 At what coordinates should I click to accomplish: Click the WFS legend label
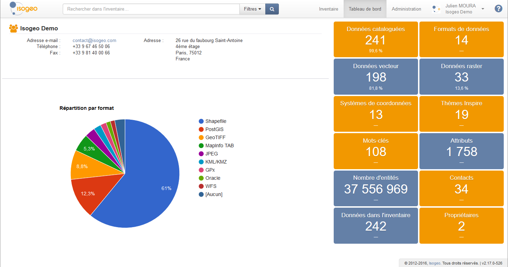click(x=211, y=186)
